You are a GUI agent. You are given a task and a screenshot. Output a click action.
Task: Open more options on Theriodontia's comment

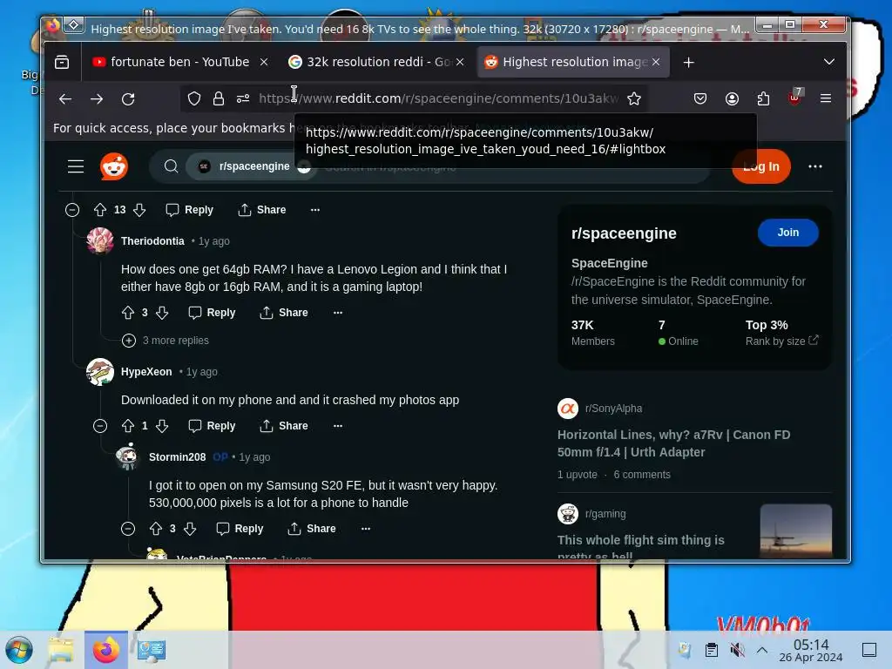[x=338, y=313]
